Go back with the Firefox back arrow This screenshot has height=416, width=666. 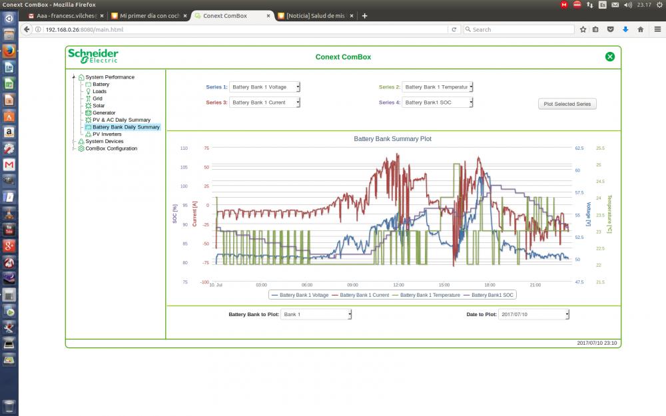27,29
